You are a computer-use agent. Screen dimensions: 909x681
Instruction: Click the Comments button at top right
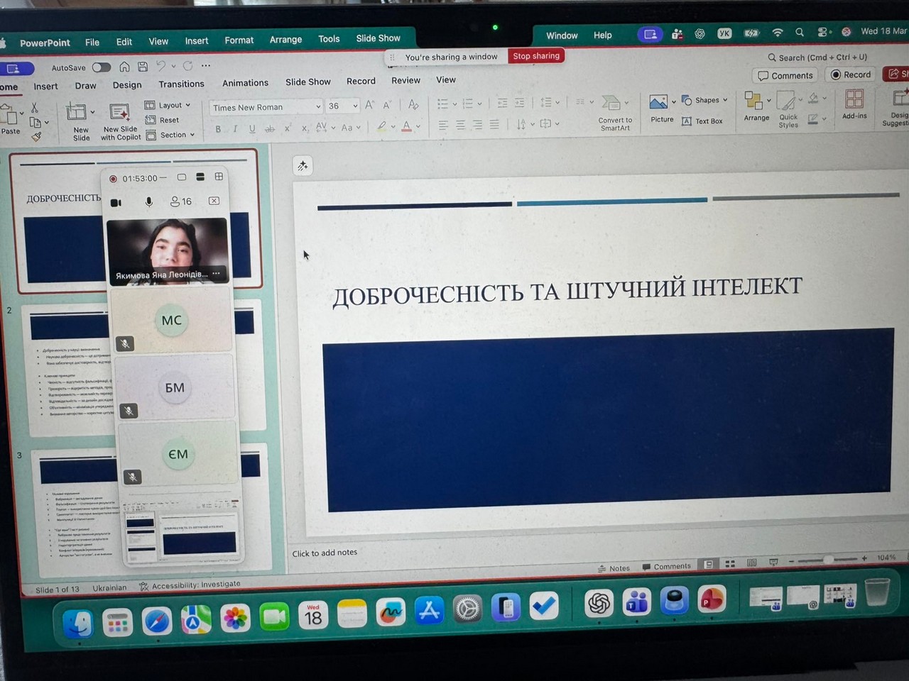click(x=785, y=75)
